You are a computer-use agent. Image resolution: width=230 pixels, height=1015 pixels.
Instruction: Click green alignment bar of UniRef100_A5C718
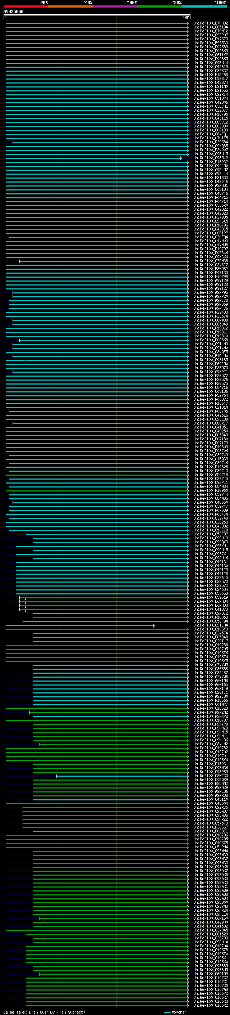tap(97, 475)
